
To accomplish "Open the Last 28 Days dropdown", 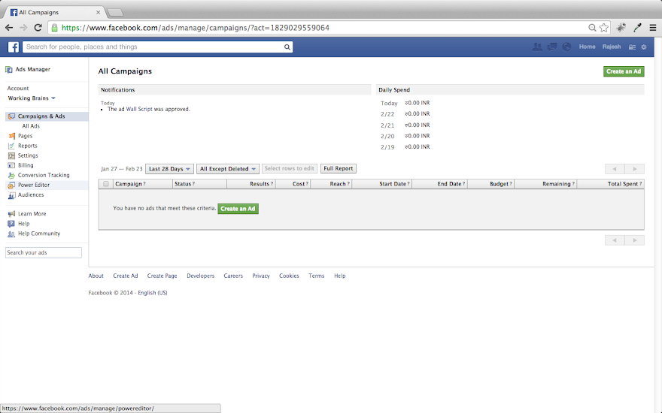I will coord(170,169).
